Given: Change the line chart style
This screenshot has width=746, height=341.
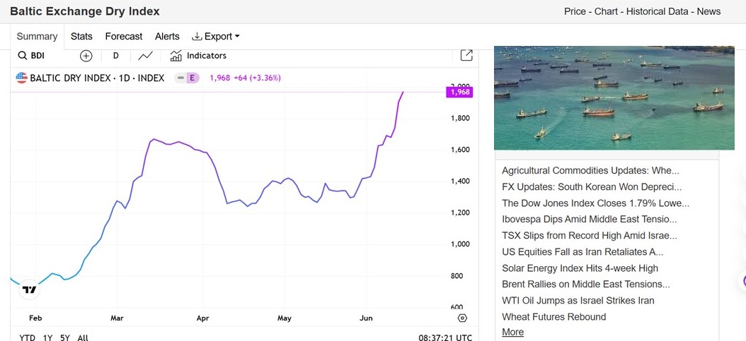Looking at the screenshot, I should click(146, 56).
